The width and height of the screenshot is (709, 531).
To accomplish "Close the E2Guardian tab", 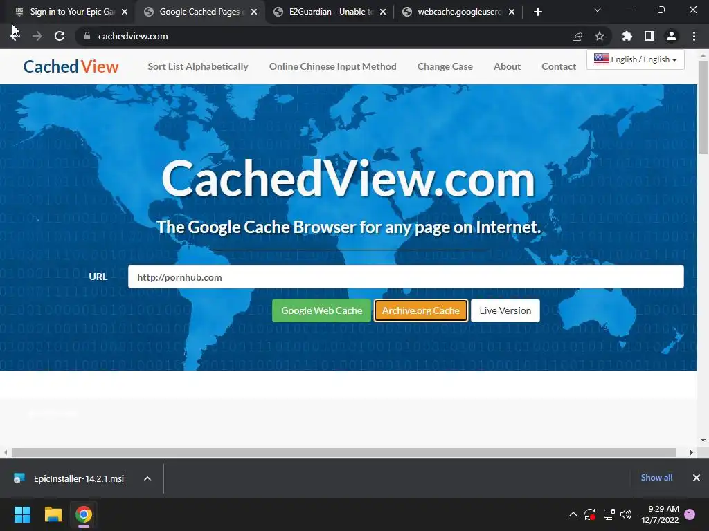I will [x=383, y=12].
